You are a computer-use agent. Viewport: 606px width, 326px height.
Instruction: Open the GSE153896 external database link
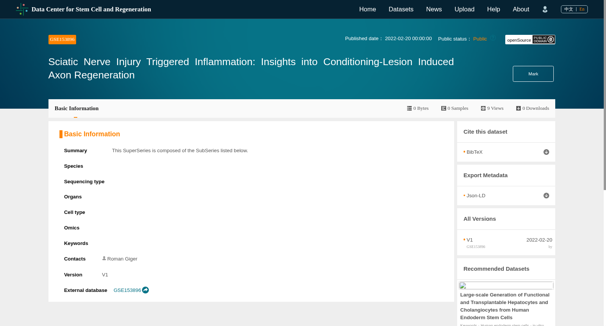point(127,290)
